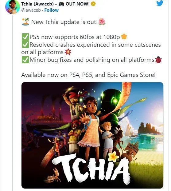Open the Tchia key art image

[92, 135]
